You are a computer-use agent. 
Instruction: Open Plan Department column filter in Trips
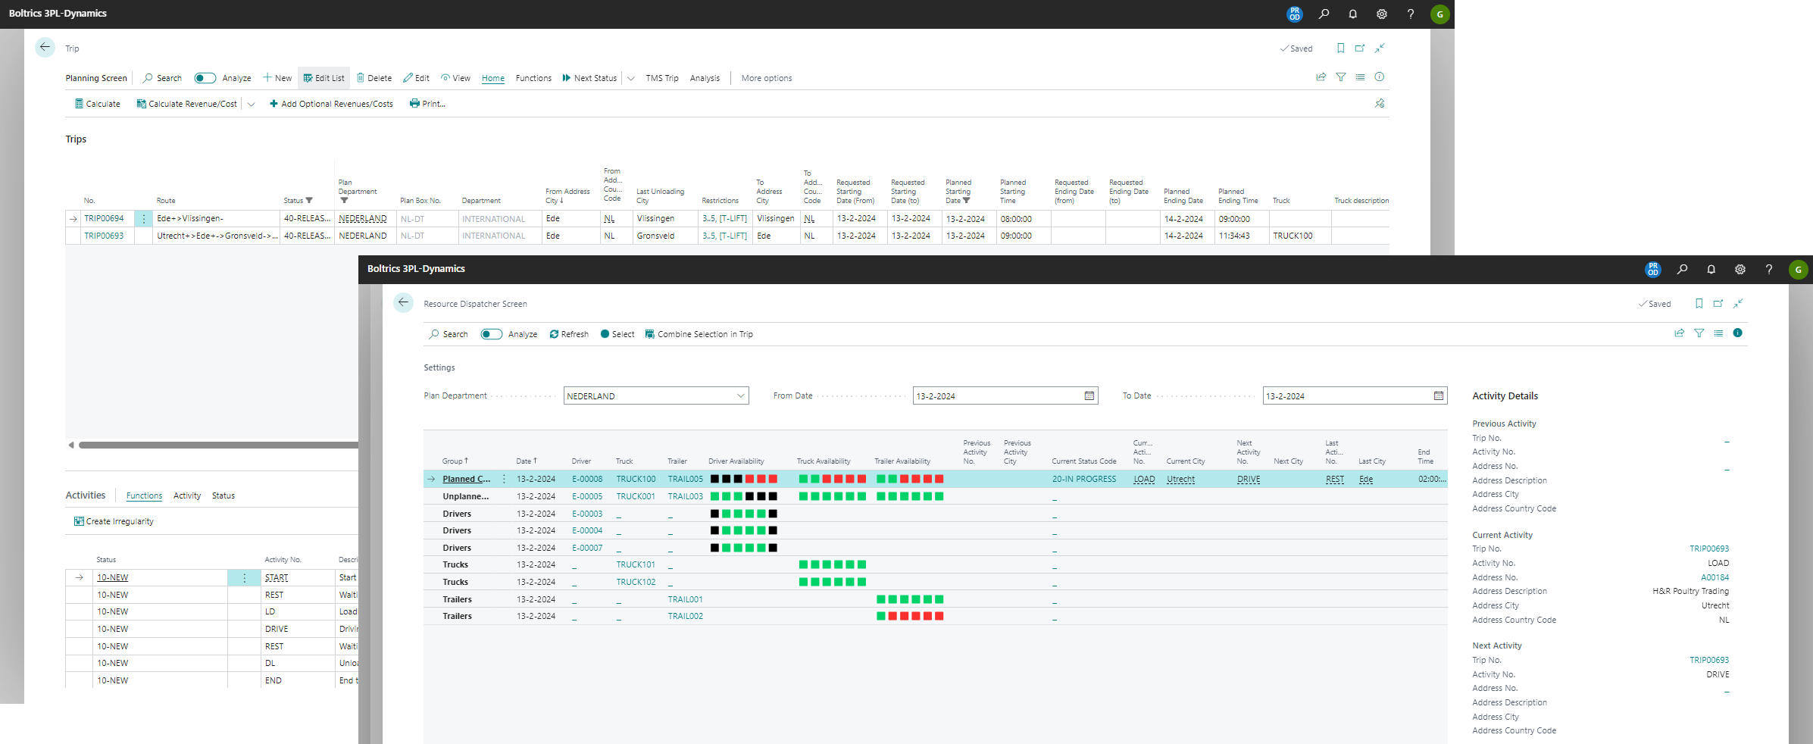point(344,201)
